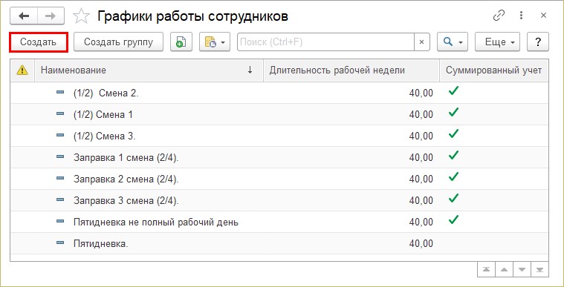Click the forward navigation arrow

pos(51,16)
